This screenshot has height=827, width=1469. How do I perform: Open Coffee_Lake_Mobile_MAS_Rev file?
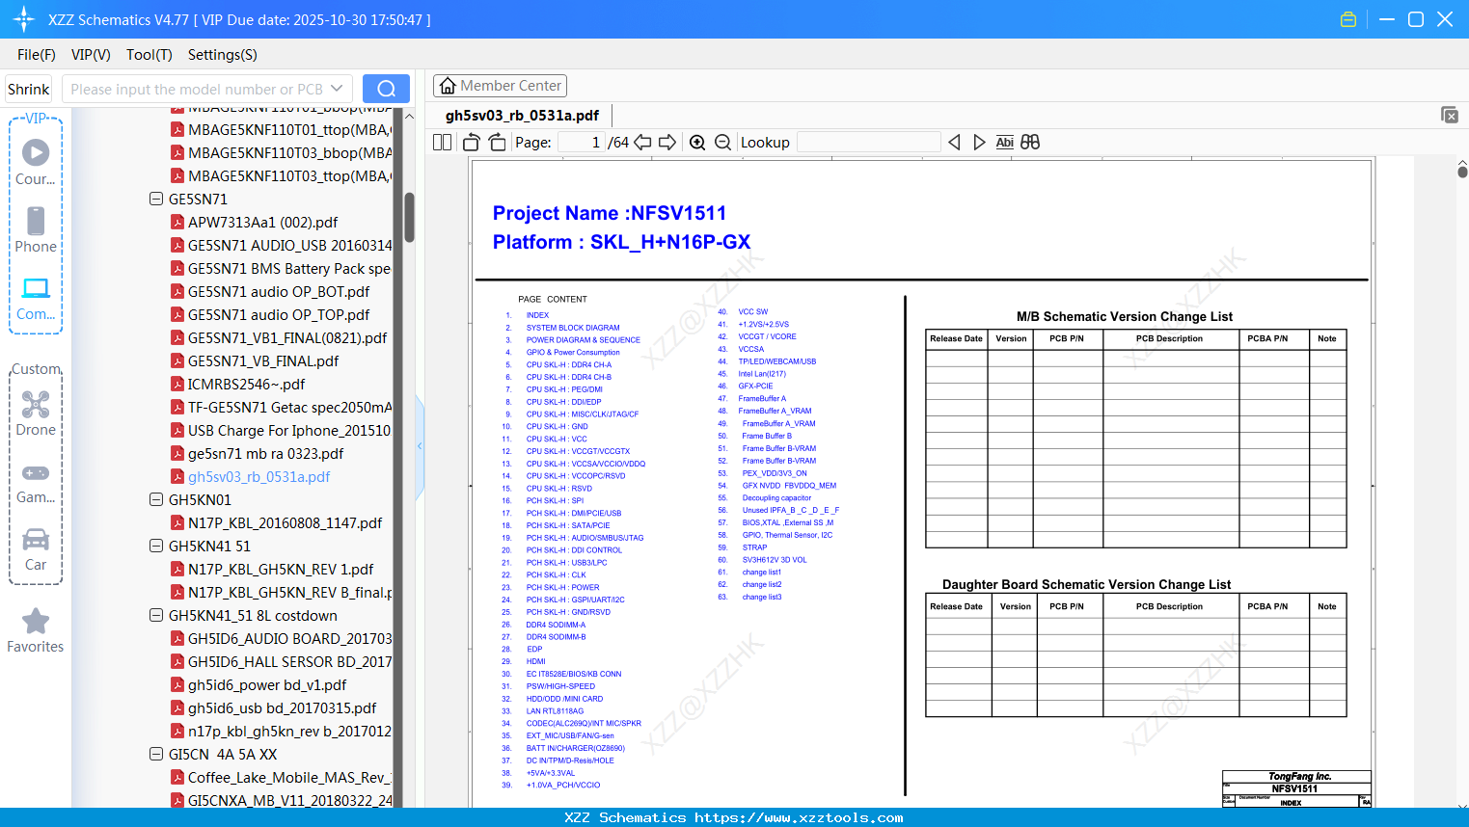point(289,778)
